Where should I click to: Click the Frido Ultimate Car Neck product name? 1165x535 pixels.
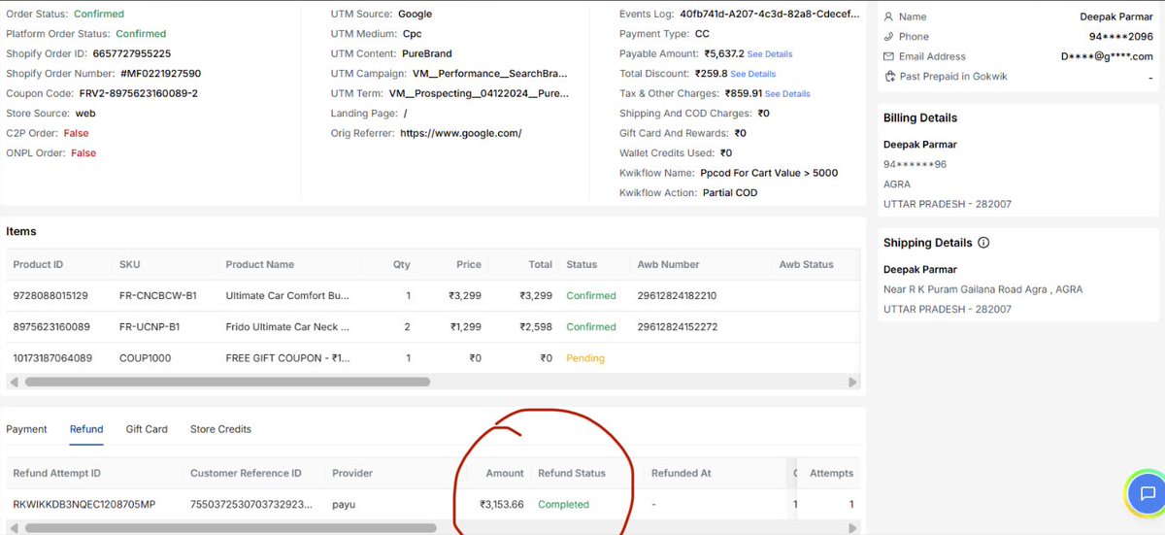(288, 327)
